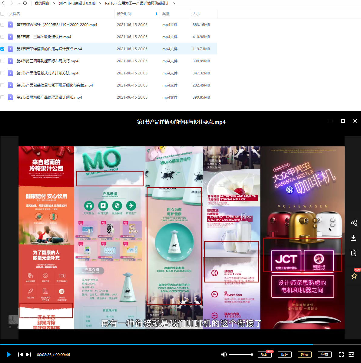Skip to the next video
This screenshot has width=361, height=363.
coord(29,355)
